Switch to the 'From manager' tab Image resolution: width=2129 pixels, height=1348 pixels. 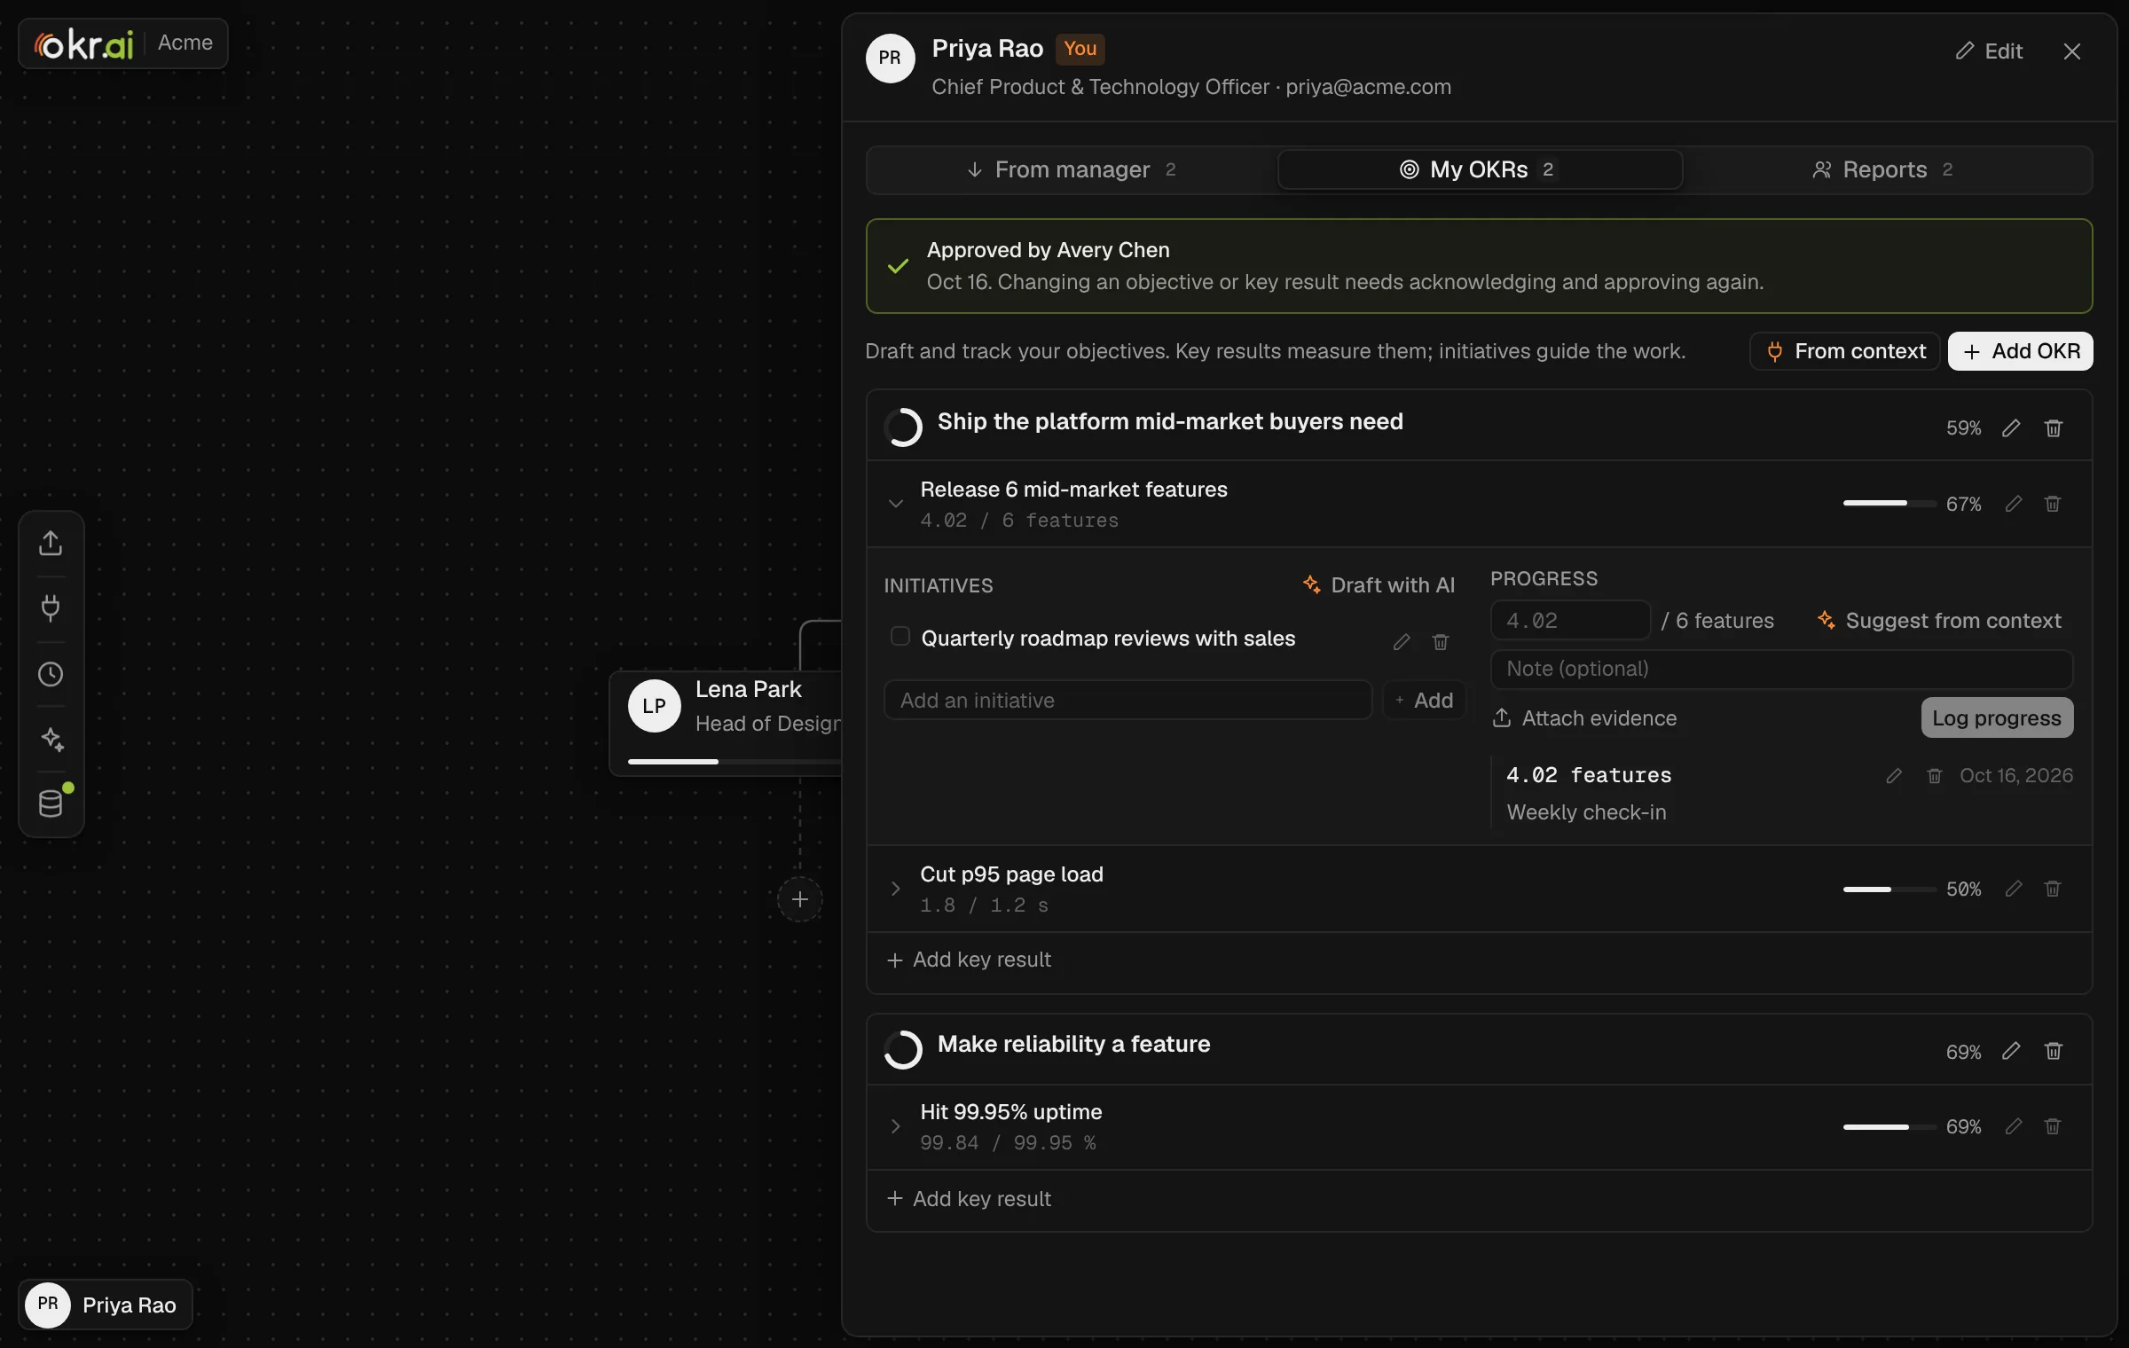click(1072, 169)
